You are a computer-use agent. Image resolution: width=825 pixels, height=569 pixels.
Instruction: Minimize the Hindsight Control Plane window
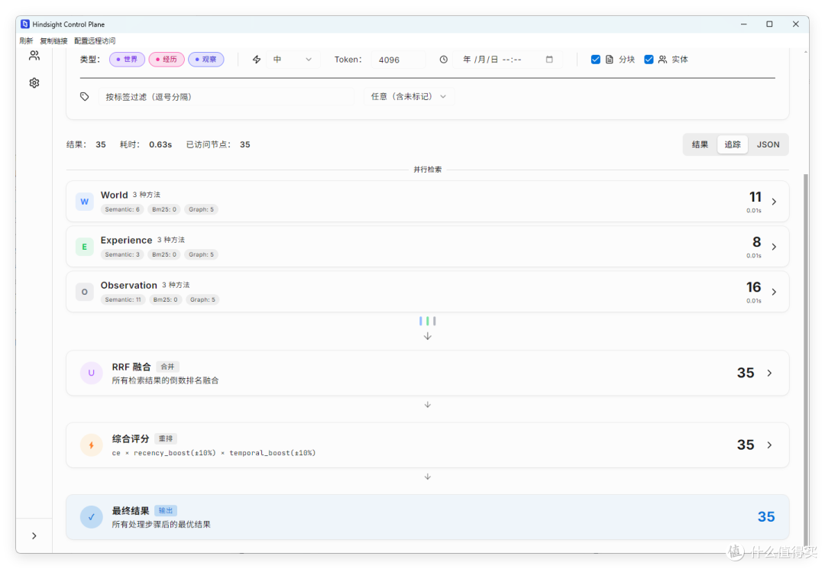point(743,24)
